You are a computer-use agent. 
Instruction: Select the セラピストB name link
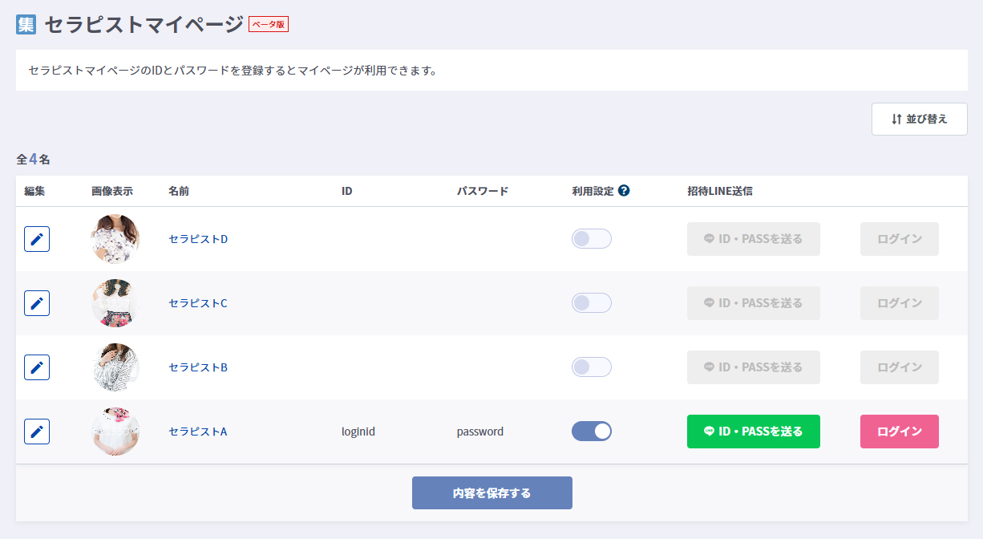tap(198, 367)
